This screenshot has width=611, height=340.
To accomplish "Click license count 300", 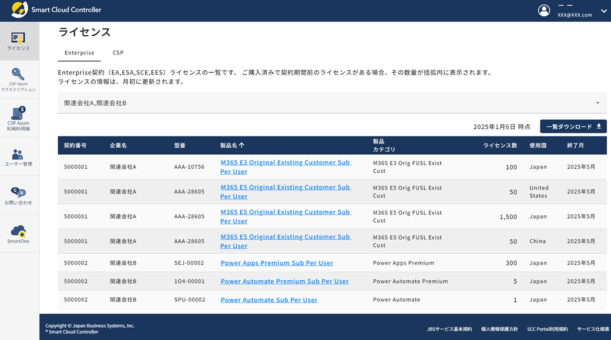I will (x=511, y=263).
